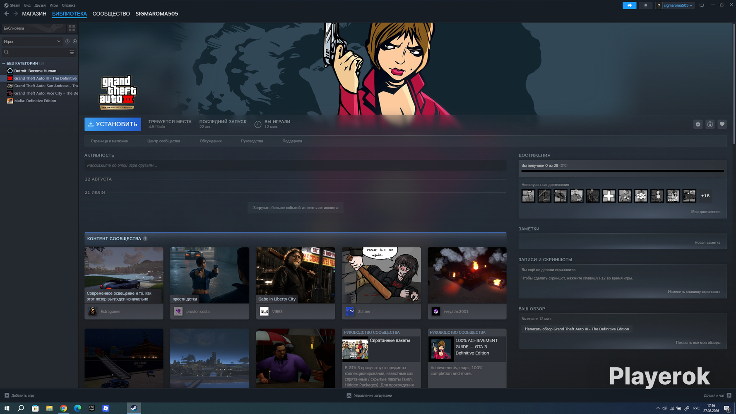Open the Вид menu
736x414 pixels.
coord(27,5)
